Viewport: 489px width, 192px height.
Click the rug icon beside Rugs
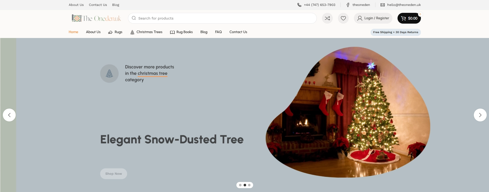pyautogui.click(x=110, y=32)
